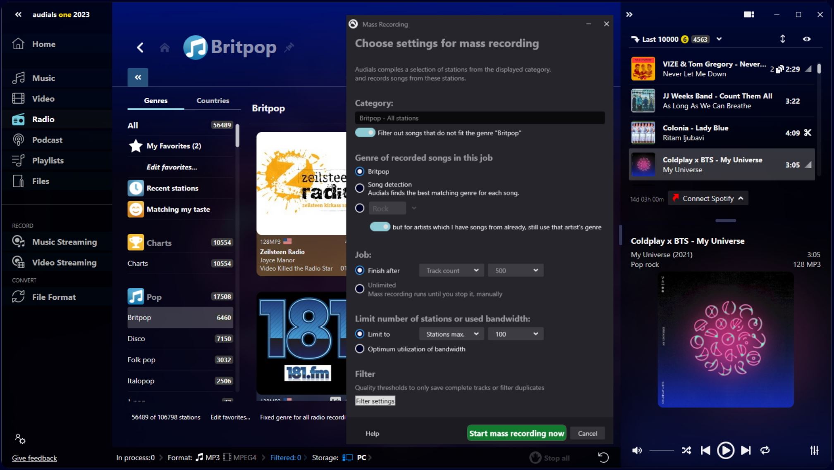The height and width of the screenshot is (470, 834).
Task: Open Music Streaming recorder
Action: coord(65,242)
